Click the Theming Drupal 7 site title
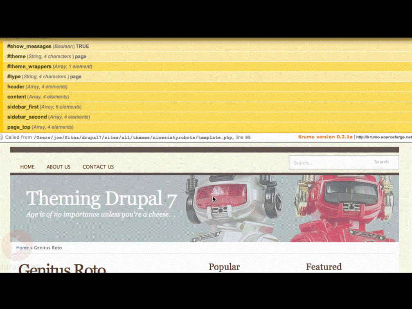Image resolution: width=412 pixels, height=309 pixels. coord(101,198)
